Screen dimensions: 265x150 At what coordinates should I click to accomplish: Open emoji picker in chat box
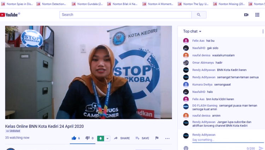click(186, 148)
